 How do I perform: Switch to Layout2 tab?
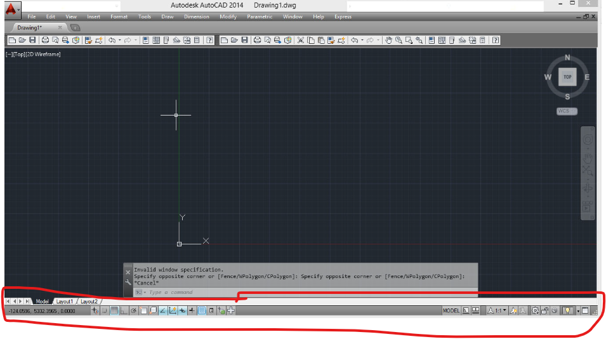coord(89,301)
